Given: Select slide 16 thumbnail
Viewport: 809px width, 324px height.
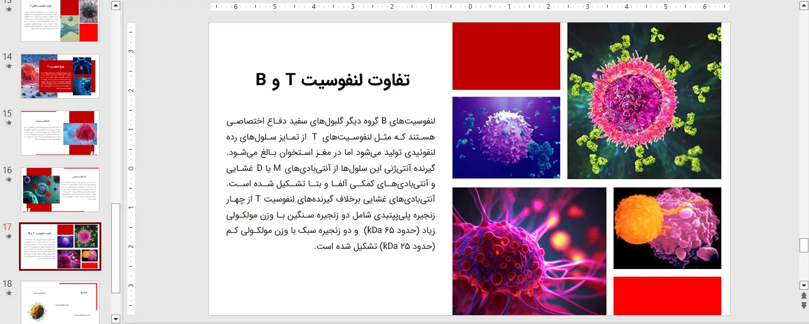Looking at the screenshot, I should [x=60, y=190].
